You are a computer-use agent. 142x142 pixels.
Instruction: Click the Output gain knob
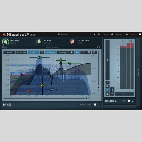[x=39, y=42]
